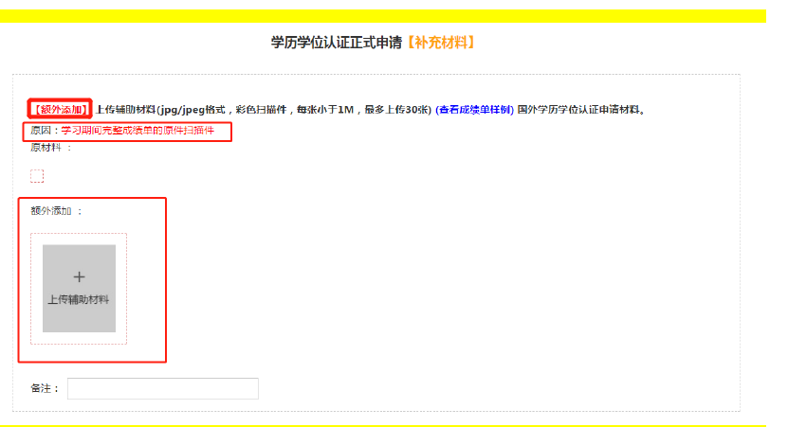788x427 pixels.
Task: Click the 学历学位认证正式申请 page heading
Action: (337, 43)
